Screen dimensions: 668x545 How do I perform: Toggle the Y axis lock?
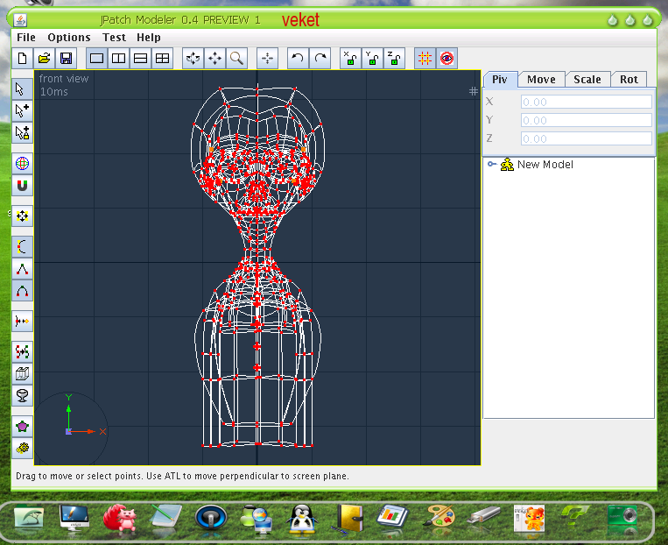[x=372, y=59]
